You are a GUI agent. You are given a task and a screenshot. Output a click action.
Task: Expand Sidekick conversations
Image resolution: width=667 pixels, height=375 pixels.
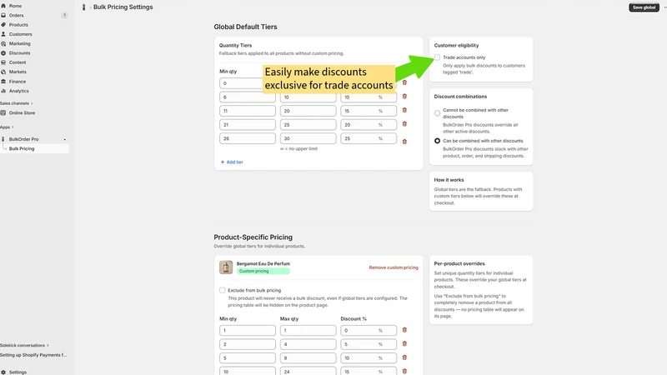coord(24,345)
